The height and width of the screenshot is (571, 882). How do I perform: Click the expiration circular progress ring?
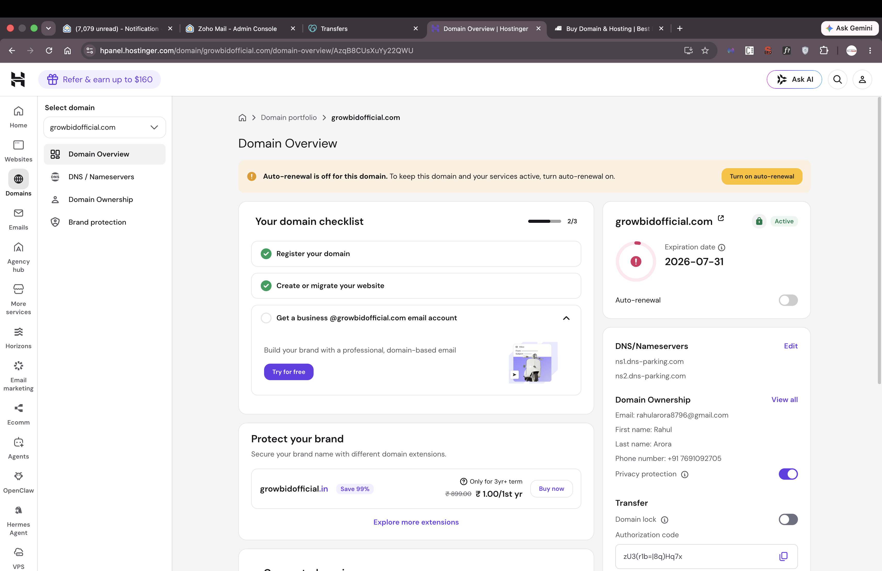click(x=635, y=262)
